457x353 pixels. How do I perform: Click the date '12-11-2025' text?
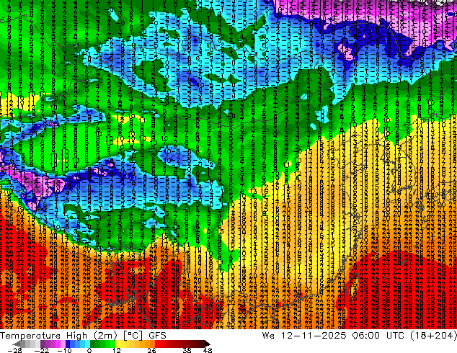(x=314, y=336)
